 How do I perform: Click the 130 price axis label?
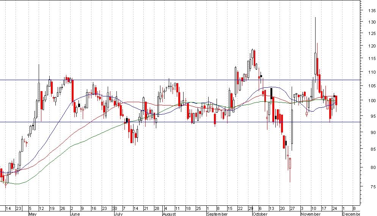(x=372, y=22)
